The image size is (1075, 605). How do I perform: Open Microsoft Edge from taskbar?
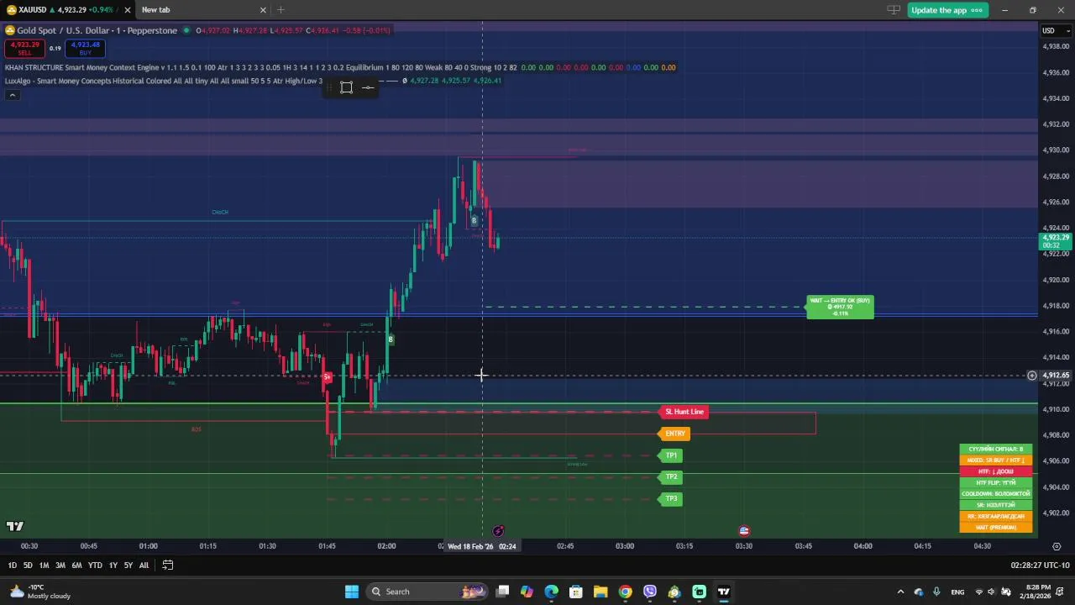point(551,592)
